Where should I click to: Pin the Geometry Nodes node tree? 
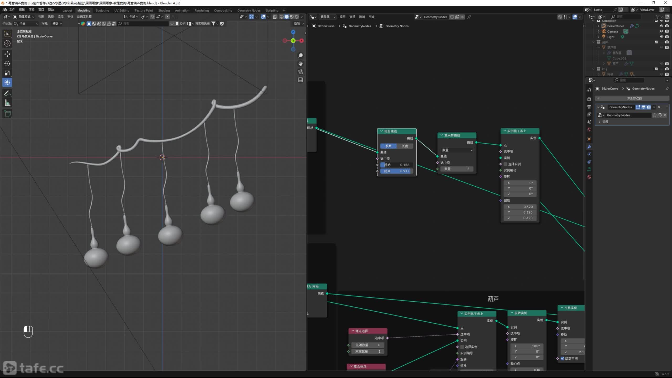coord(469,17)
